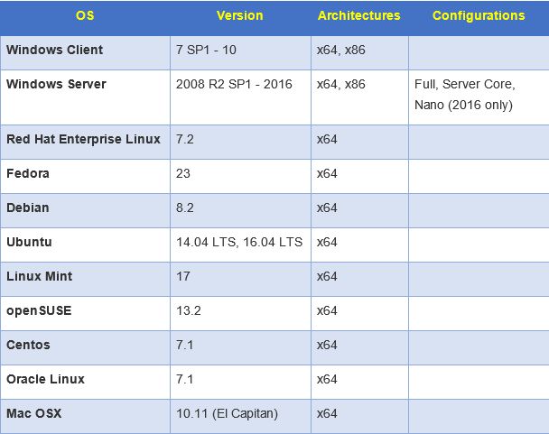This screenshot has width=549, height=434.
Task: Click the Red Hat Enterprise Linux cell
Action: point(83,139)
